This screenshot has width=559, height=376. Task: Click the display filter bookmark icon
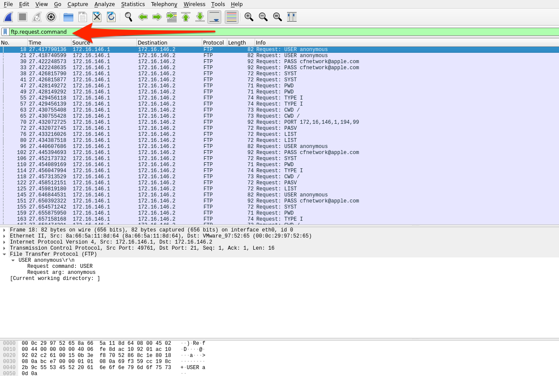(x=5, y=32)
